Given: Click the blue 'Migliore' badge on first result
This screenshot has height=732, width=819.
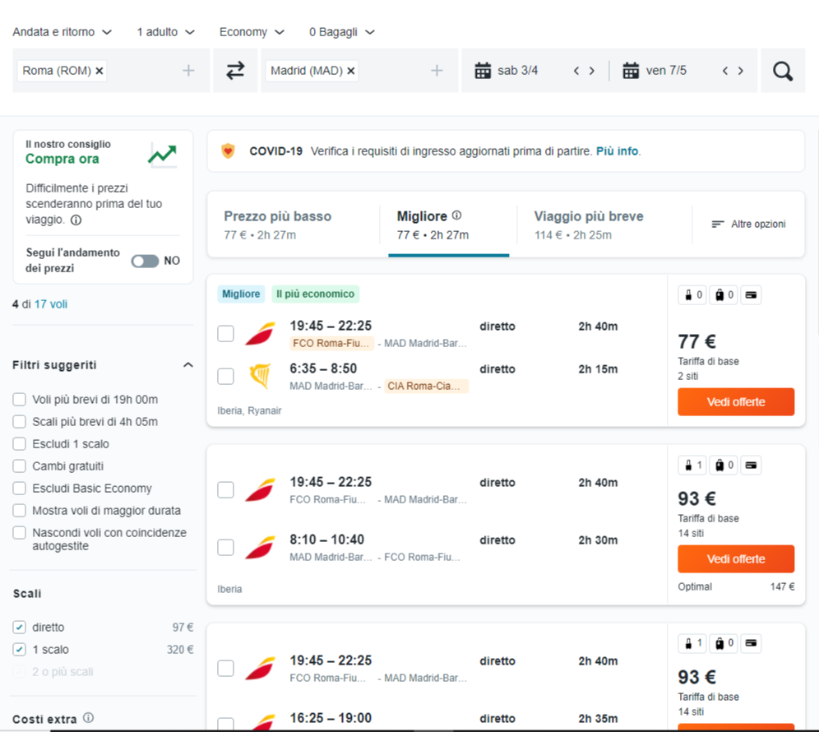Looking at the screenshot, I should pos(241,294).
